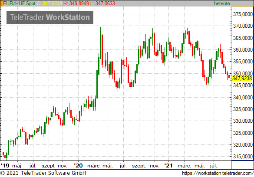Click the 315,0000 price axis label
Image resolution: width=254 pixels, height=177 pixels.
(x=243, y=157)
